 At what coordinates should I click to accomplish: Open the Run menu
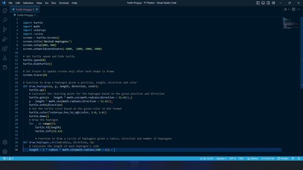[x=53, y=3]
